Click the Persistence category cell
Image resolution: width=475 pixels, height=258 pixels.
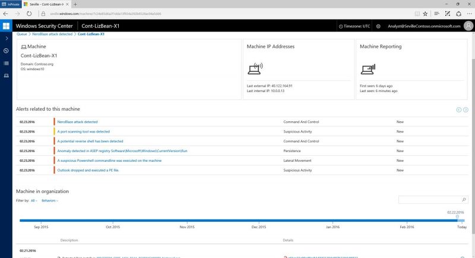tap(292, 151)
